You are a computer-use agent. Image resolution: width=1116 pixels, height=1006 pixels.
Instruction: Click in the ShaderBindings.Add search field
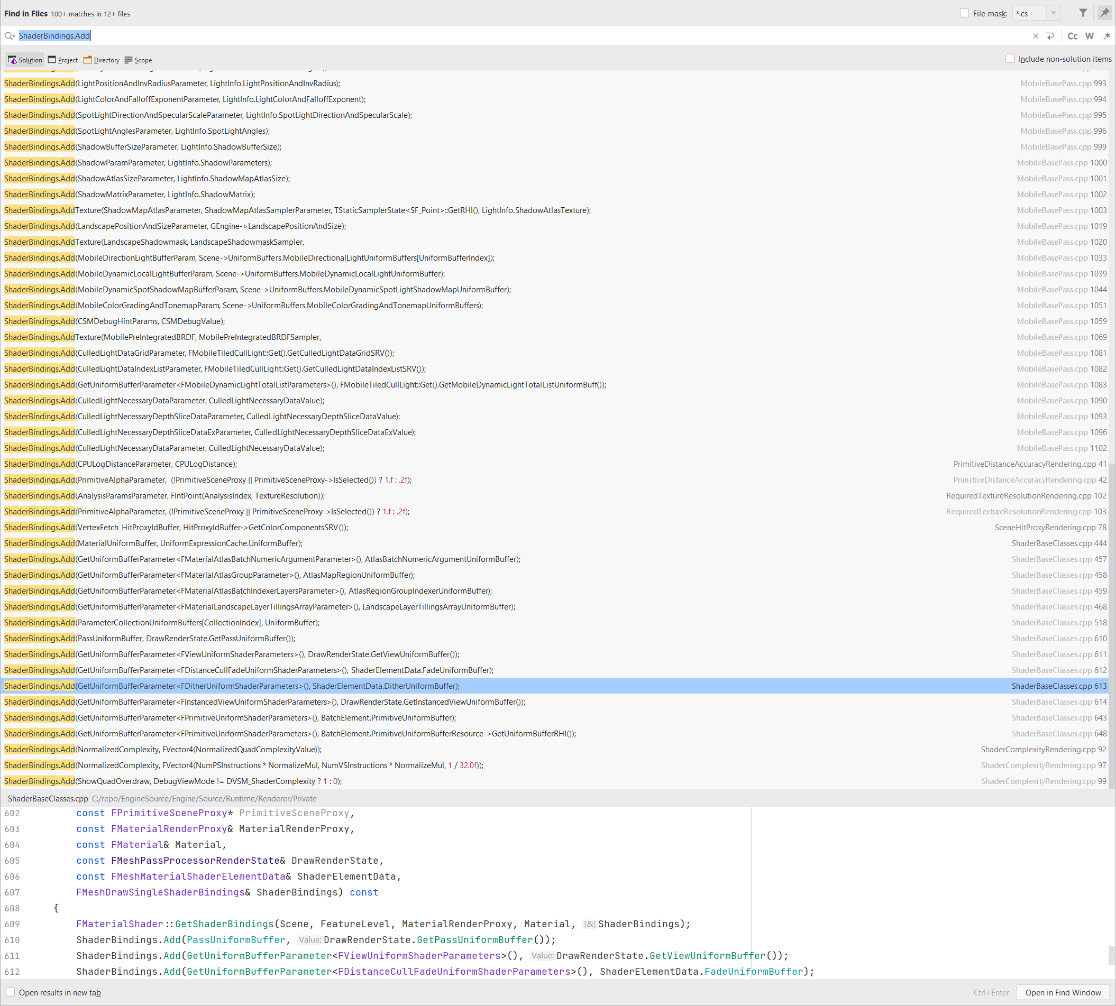[x=498, y=36]
